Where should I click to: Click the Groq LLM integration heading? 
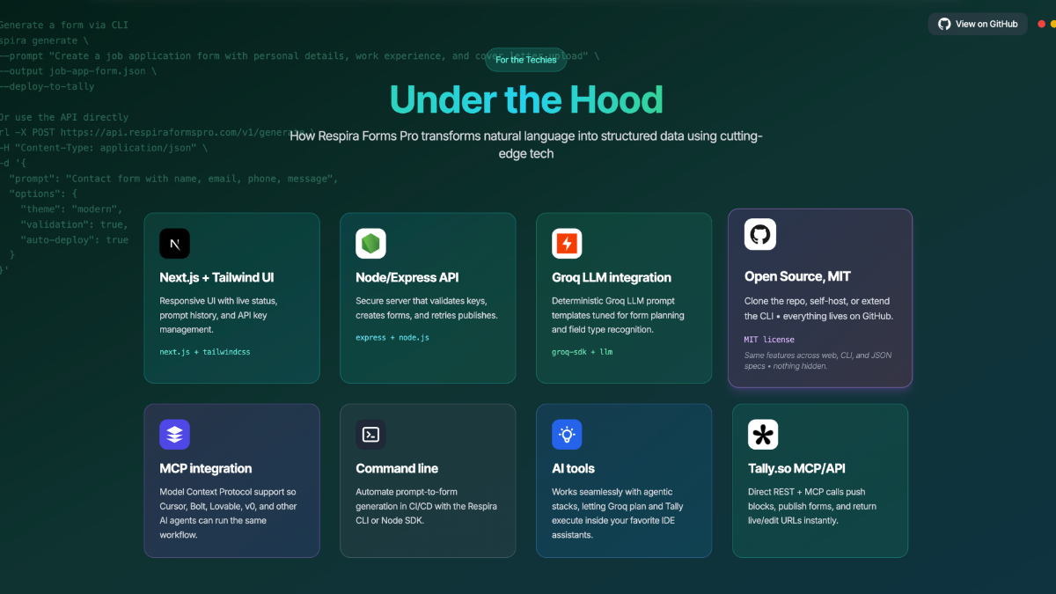coord(611,277)
